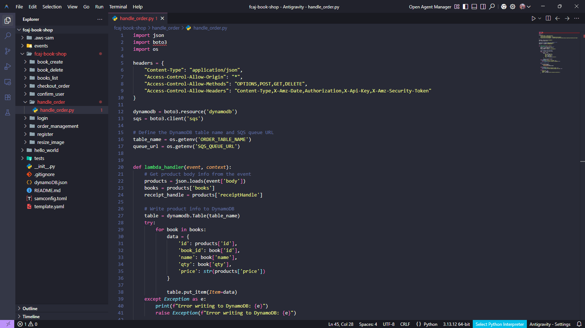
Task: Click the curly braces language icon in status bar
Action: pos(419,324)
